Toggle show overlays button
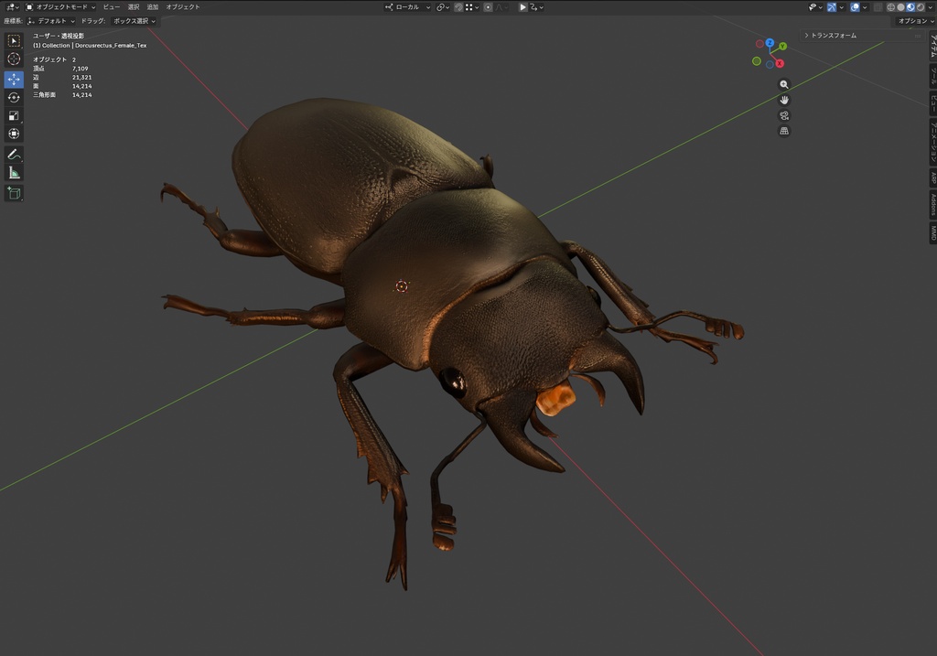Screen dimensions: 937x656 point(856,7)
